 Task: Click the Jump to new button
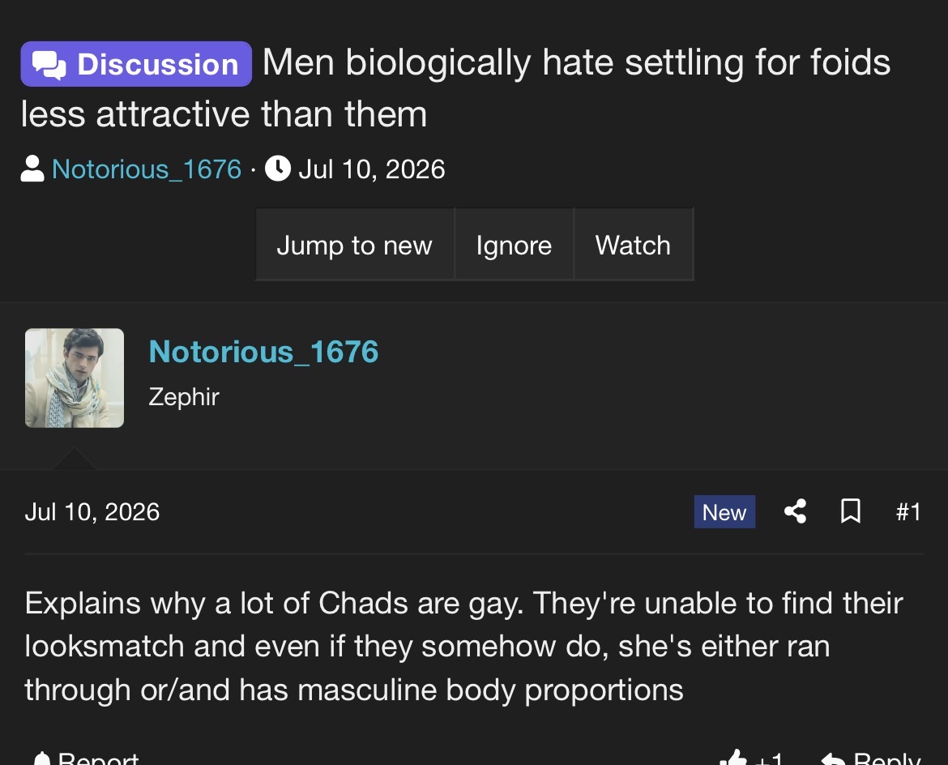tap(355, 245)
